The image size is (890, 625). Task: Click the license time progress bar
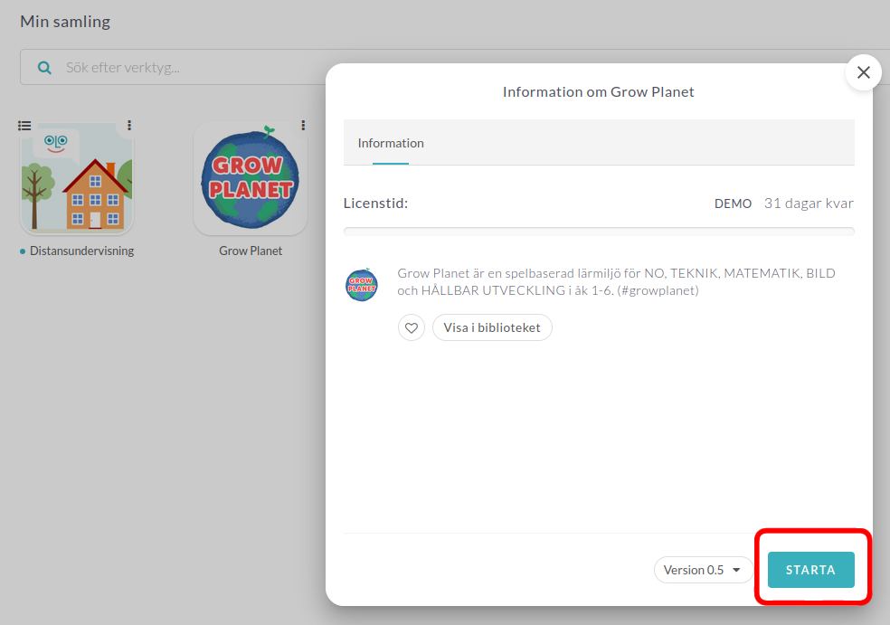[599, 232]
